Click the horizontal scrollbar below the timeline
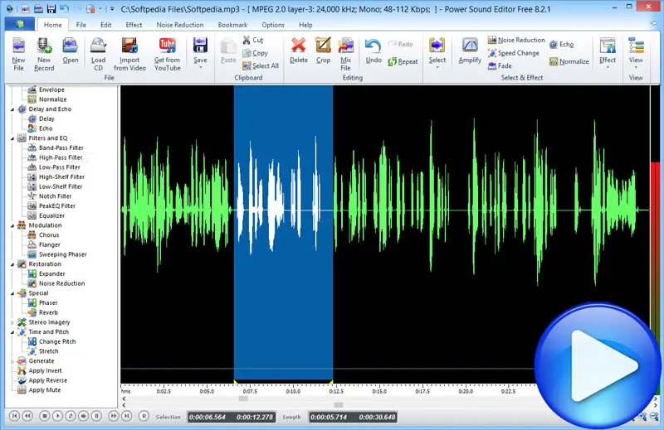Viewport: 664px width, 430px height. pyautogui.click(x=242, y=399)
